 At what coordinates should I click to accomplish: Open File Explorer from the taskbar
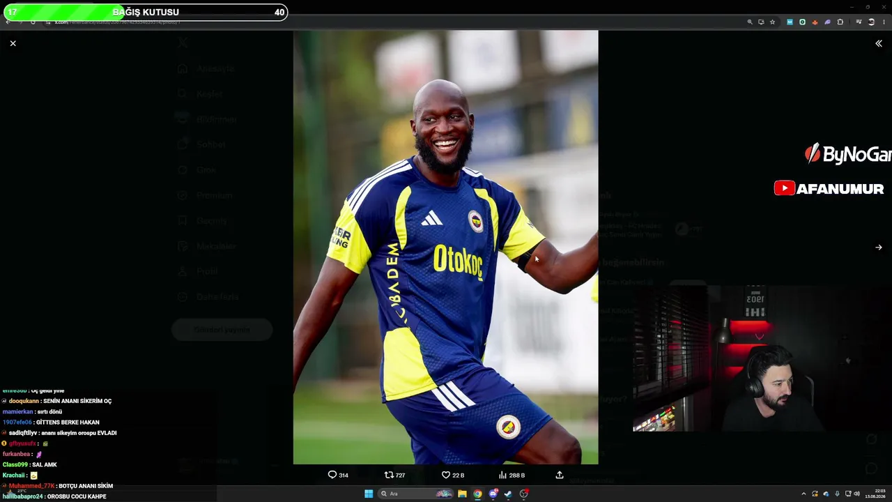(462, 494)
